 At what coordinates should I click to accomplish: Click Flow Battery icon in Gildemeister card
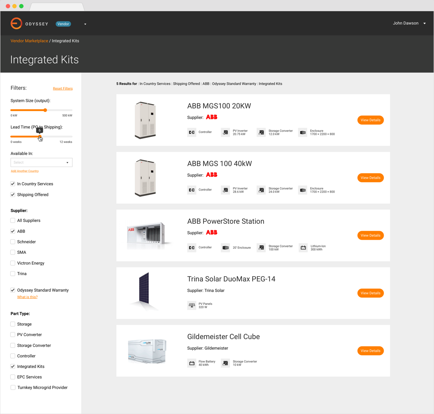[192, 363]
